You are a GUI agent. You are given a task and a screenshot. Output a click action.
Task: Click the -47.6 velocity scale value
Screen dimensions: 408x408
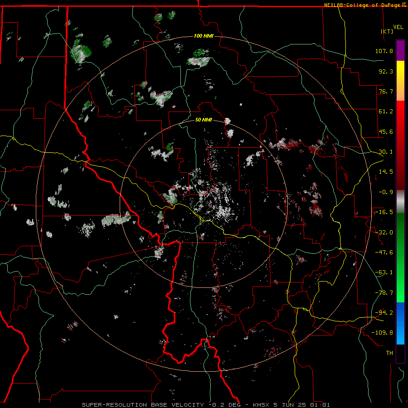click(x=384, y=253)
